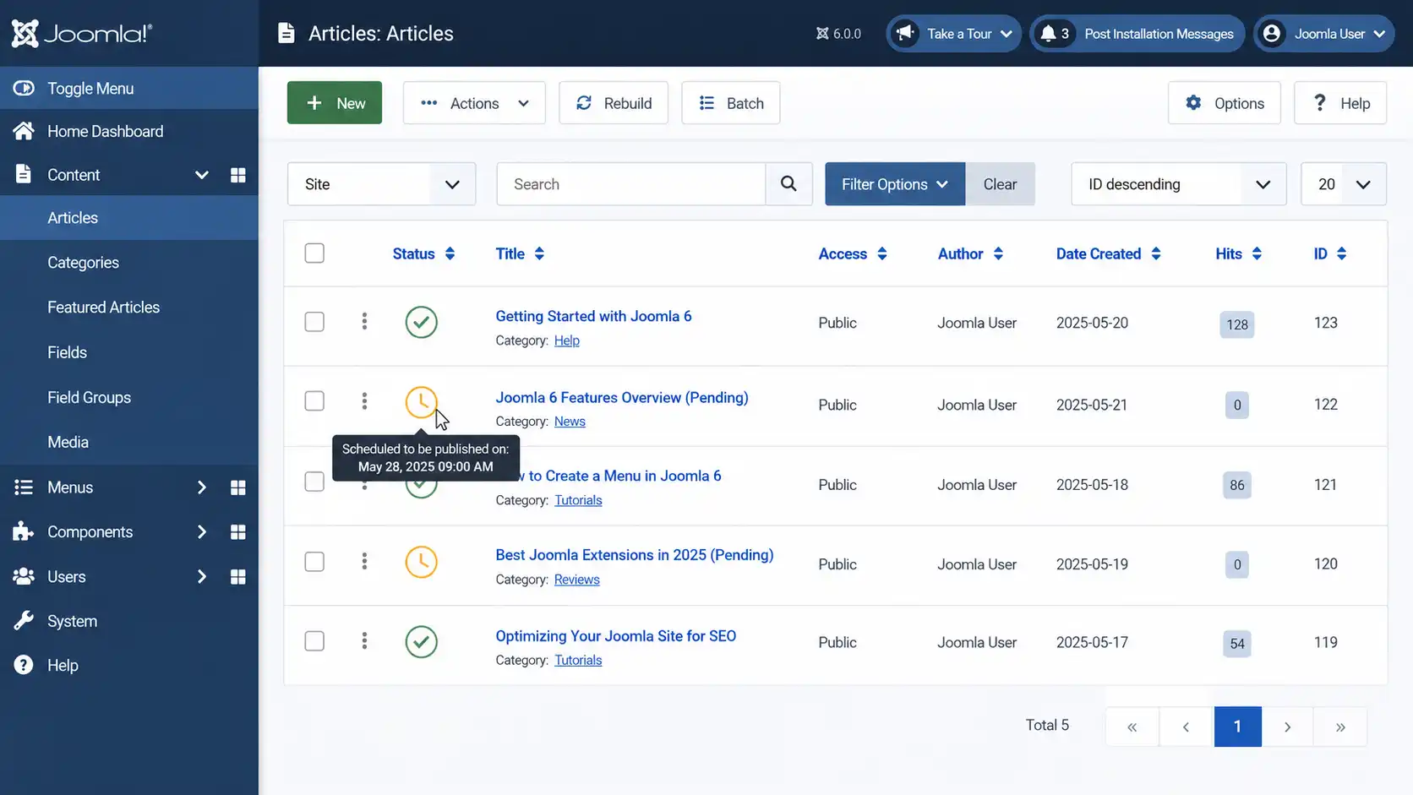Open article Getting Started with Joomla 6

click(593, 316)
